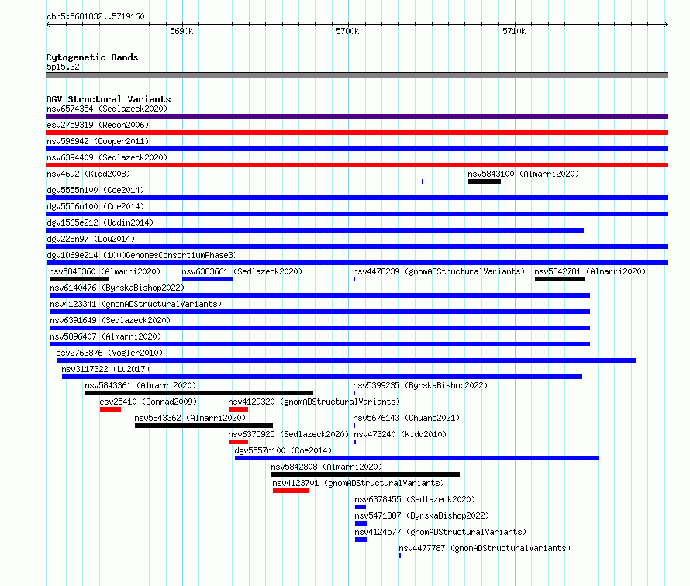Click the 5p15.32 cytogenetic band bar
This screenshot has width=690, height=586.
coord(357,75)
